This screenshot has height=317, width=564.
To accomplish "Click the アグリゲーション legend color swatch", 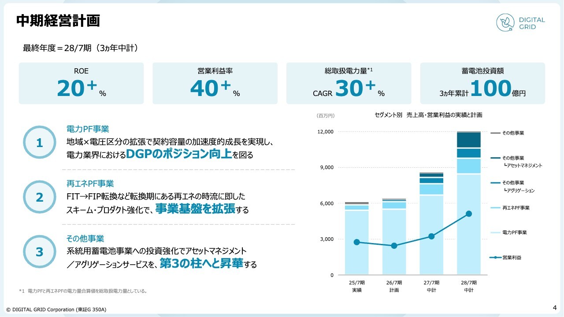I will tap(495, 183).
